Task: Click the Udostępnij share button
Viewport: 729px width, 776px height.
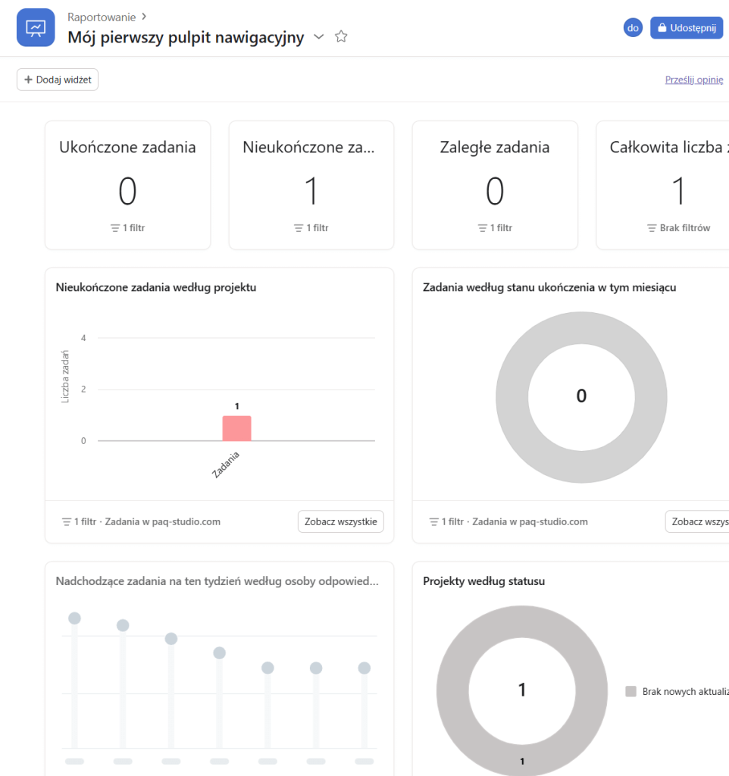Action: pos(686,28)
